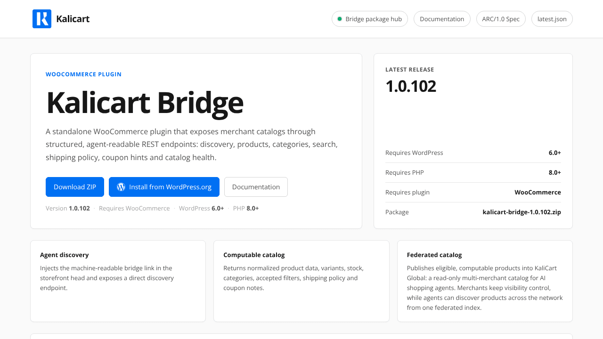Click the Documentation button below description
The width and height of the screenshot is (603, 339).
(256, 187)
